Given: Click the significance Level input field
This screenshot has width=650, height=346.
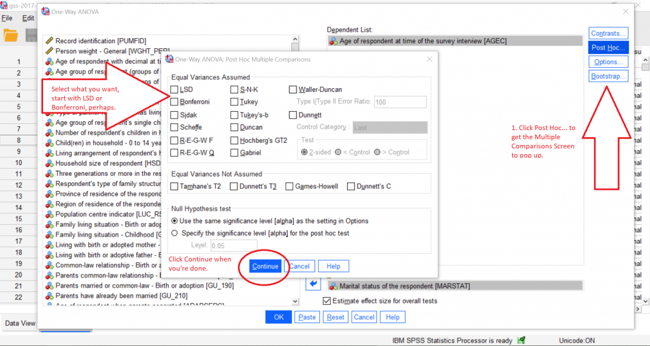Looking at the screenshot, I should pos(234,246).
